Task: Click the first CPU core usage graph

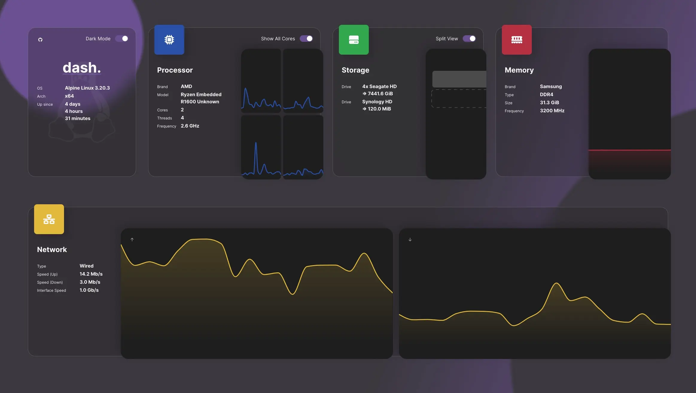Action: tap(261, 81)
